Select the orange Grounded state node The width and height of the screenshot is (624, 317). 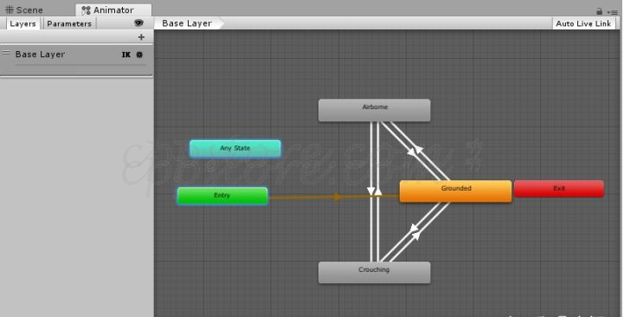point(455,191)
